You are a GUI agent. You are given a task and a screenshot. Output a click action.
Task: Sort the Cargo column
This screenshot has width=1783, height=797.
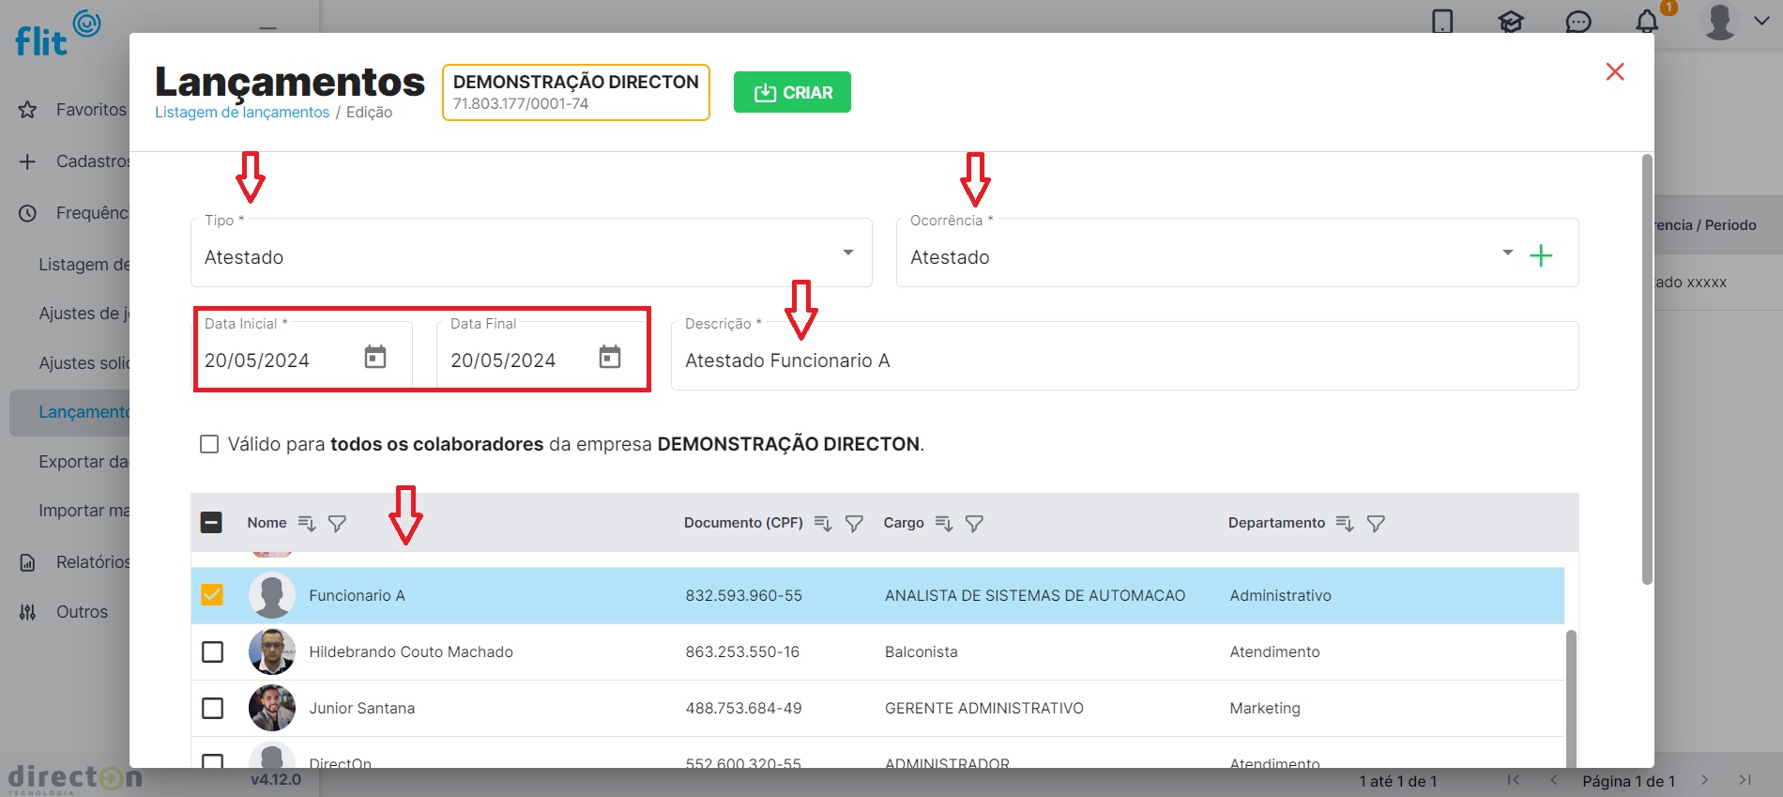tap(944, 523)
